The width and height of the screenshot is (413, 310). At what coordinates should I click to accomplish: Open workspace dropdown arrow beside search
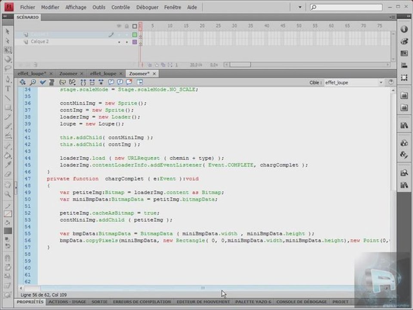300,7
